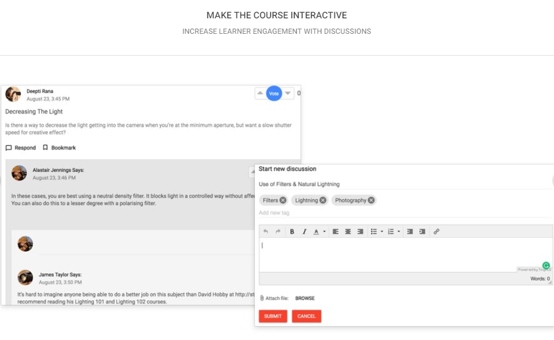Submit the new discussion
The width and height of the screenshot is (554, 340).
273,316
